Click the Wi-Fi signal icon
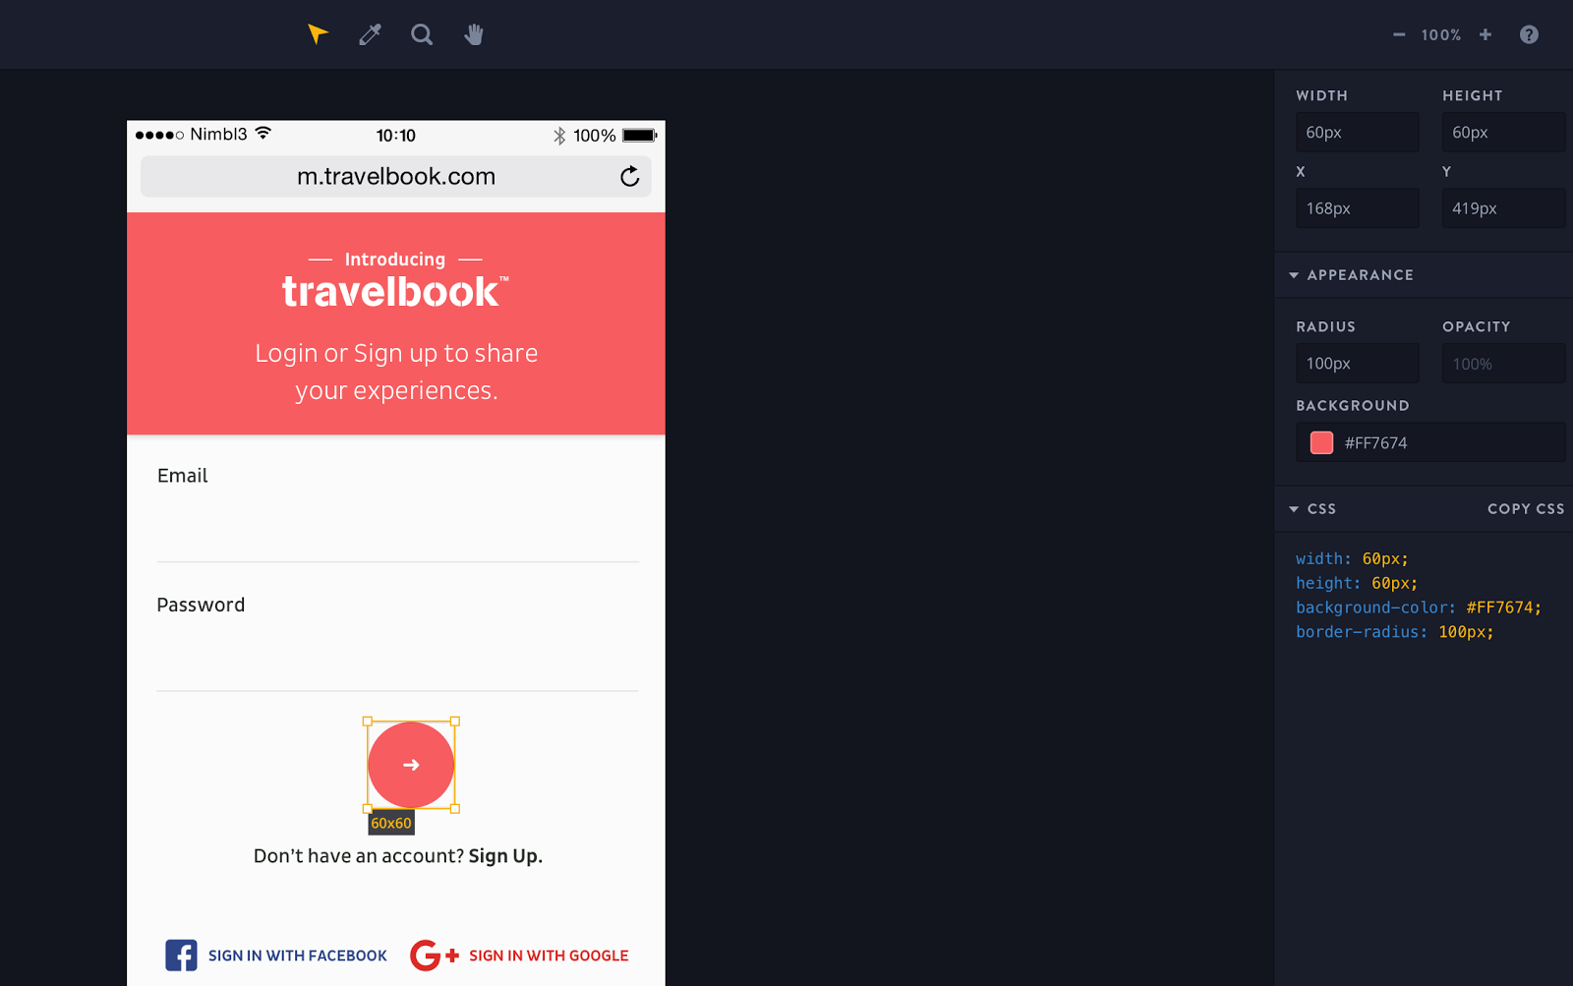1573x986 pixels. pos(263,133)
